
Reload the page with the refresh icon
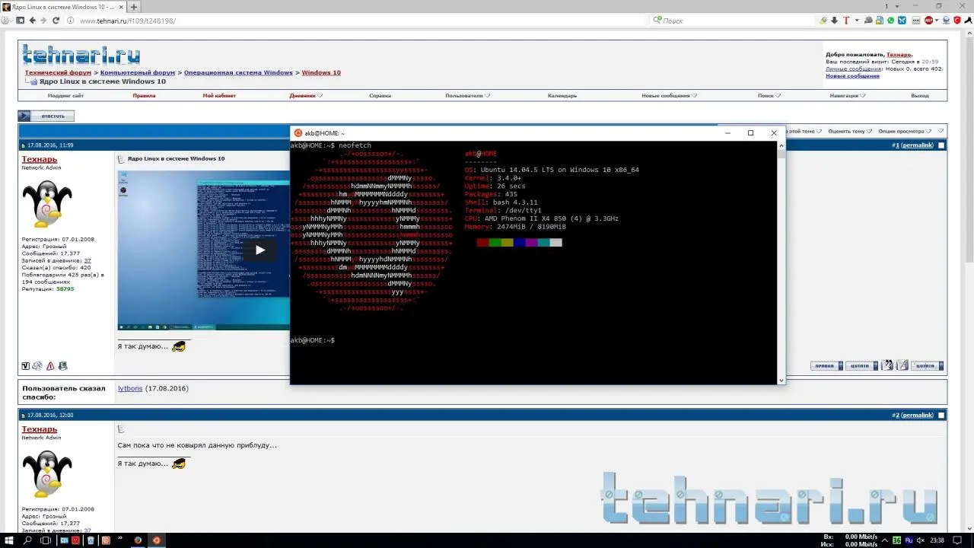pos(57,21)
